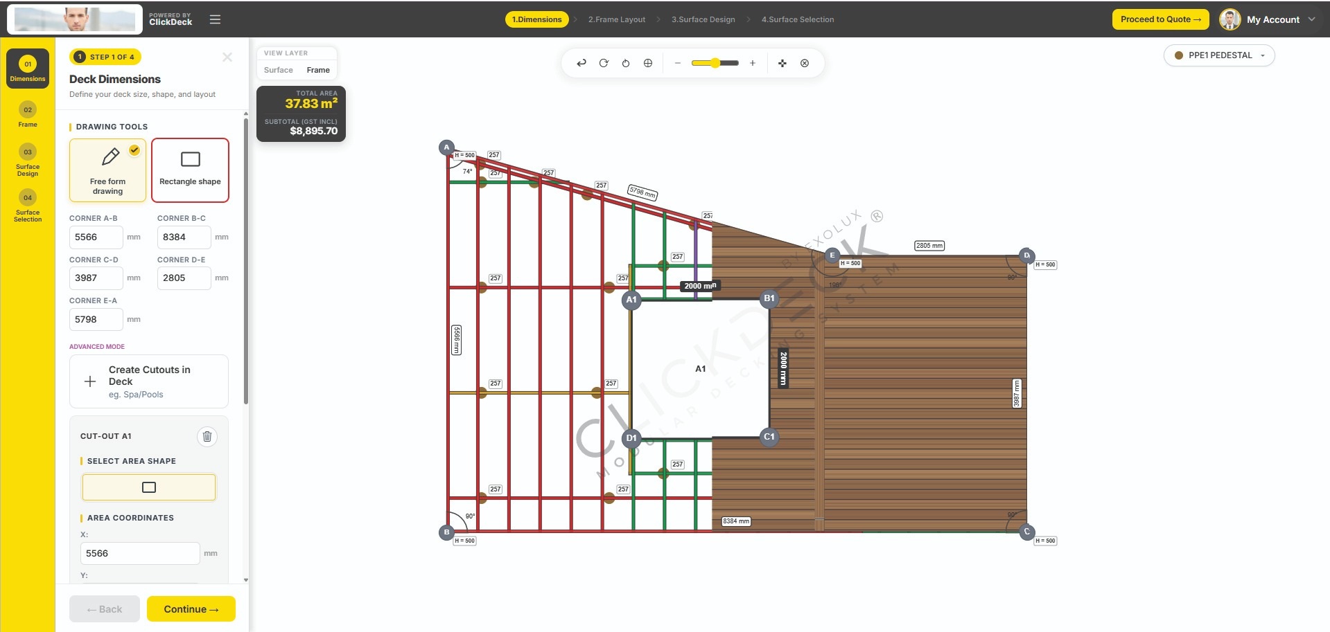Viewport: 1330px width, 632px height.
Task: Go to sidebar step 03 Surface Design
Action: point(28,160)
